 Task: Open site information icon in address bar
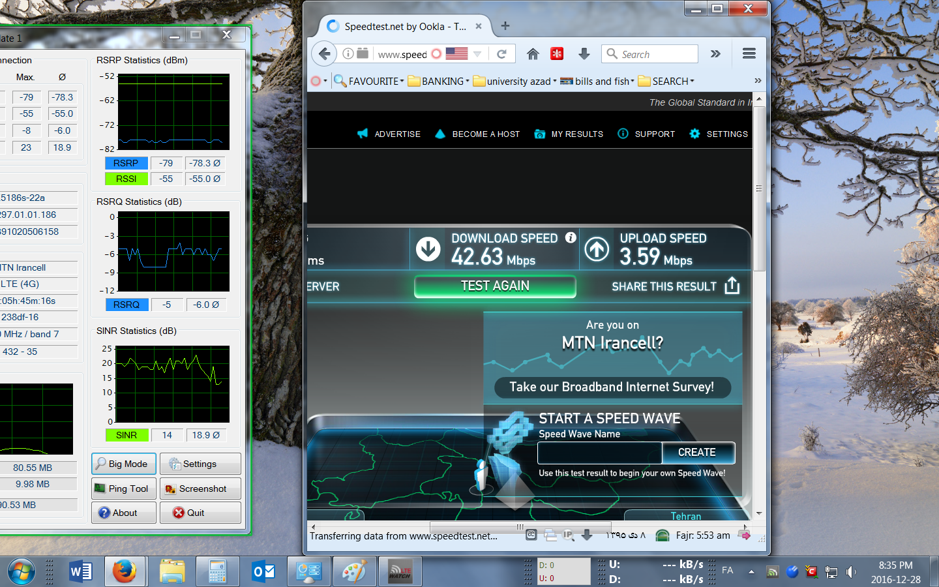click(x=348, y=53)
